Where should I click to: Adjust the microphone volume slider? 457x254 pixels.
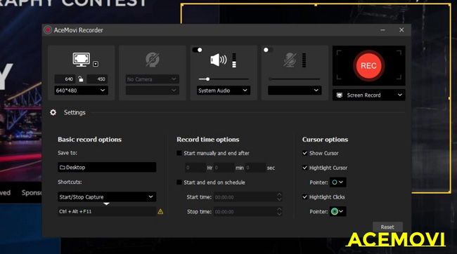(295, 79)
